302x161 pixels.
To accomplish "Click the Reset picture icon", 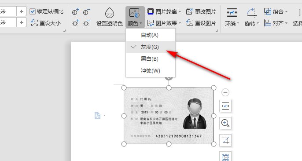I will pos(189,23).
